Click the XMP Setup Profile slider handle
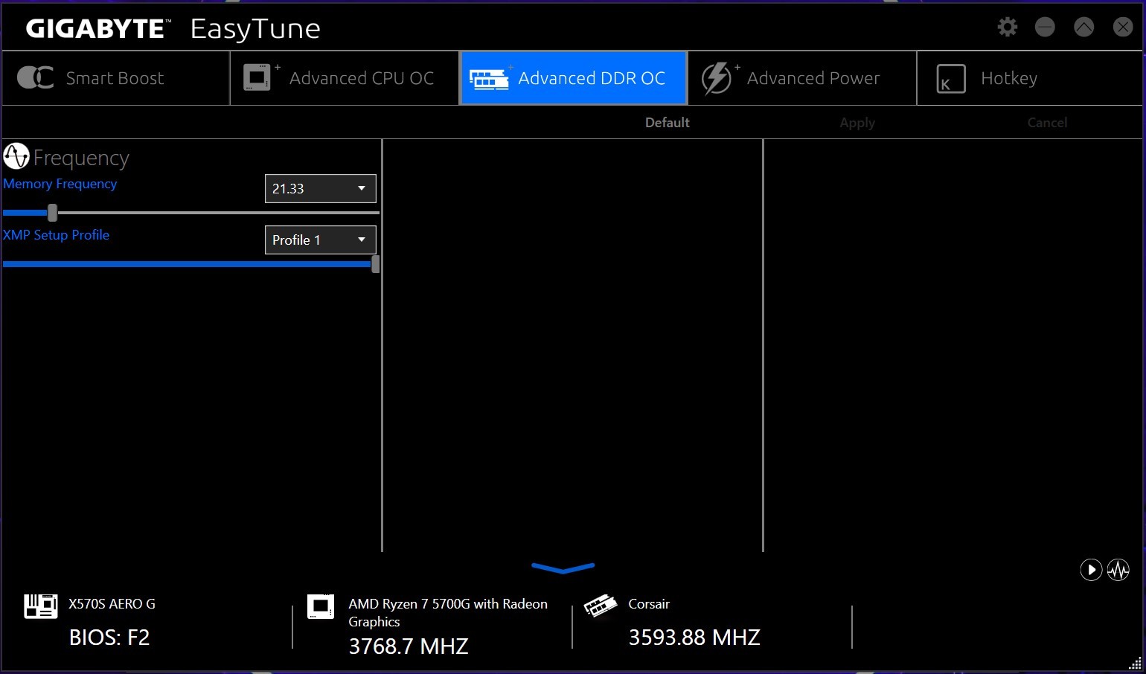The image size is (1146, 674). point(376,264)
